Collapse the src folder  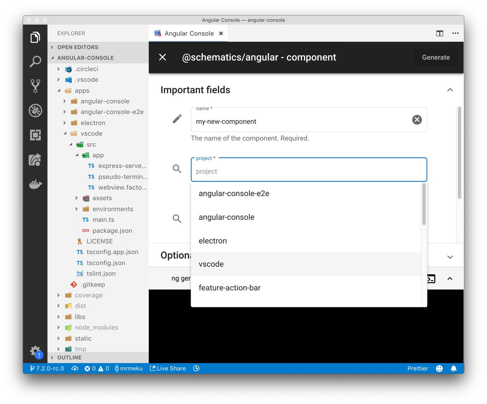[x=98, y=145]
